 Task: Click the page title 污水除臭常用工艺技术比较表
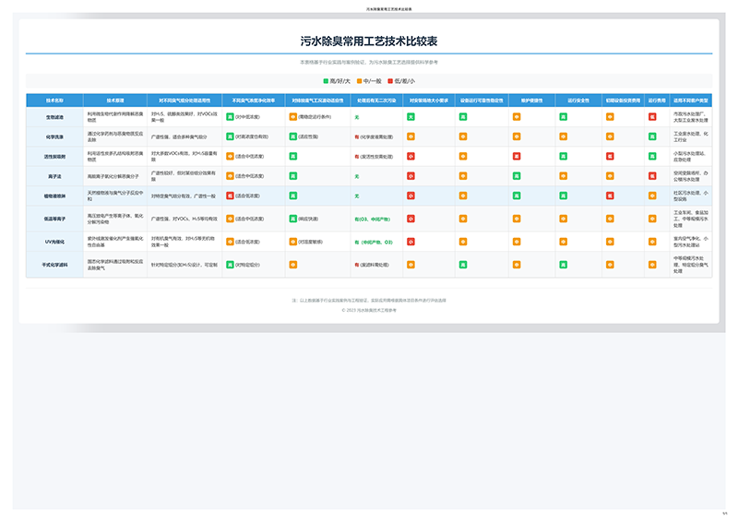click(369, 42)
